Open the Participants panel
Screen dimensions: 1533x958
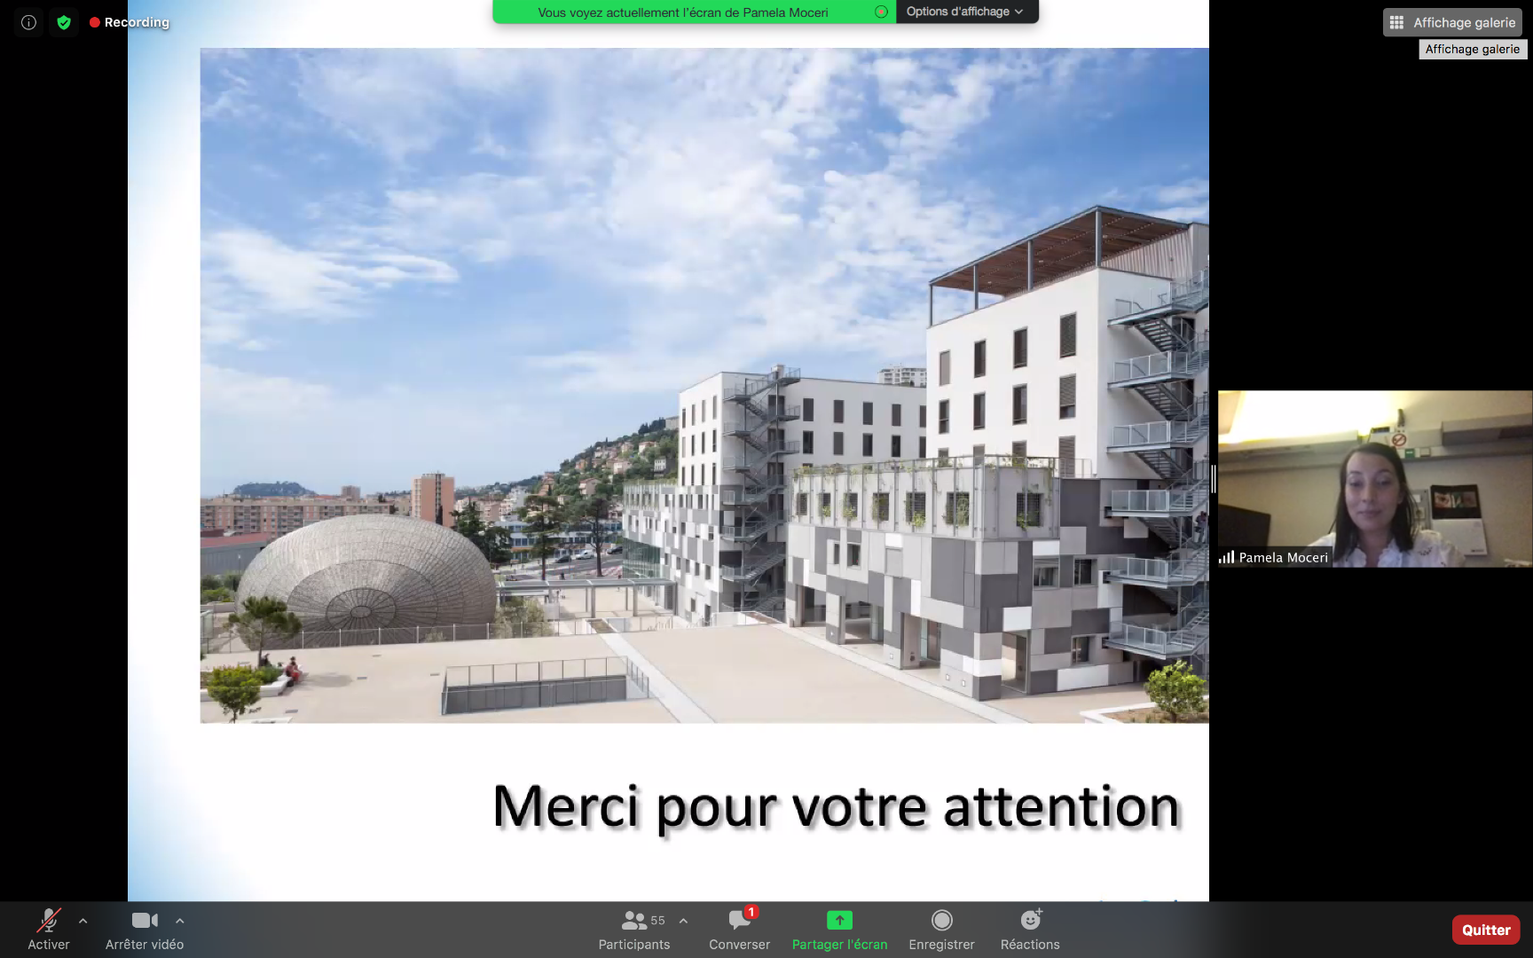click(634, 929)
